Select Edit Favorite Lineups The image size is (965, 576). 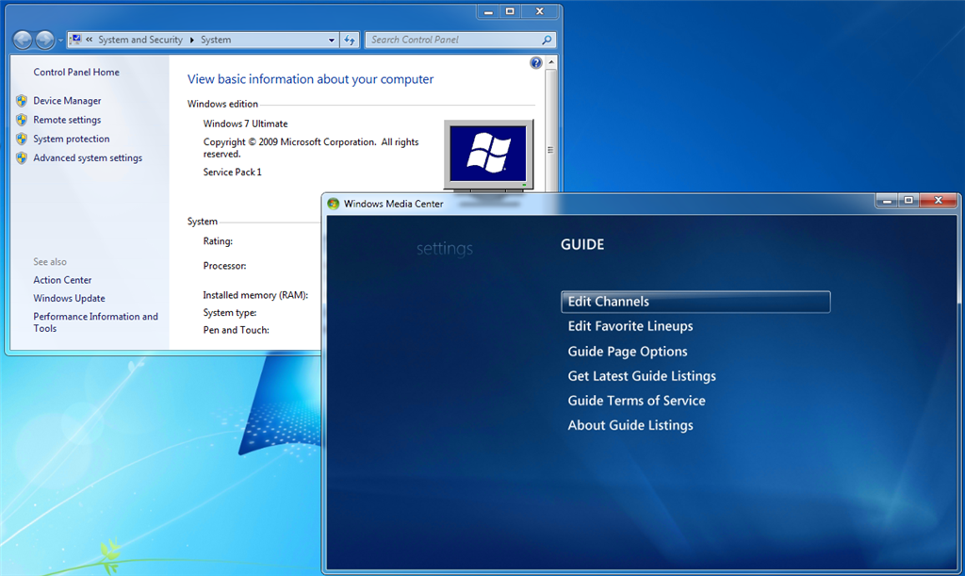point(630,326)
